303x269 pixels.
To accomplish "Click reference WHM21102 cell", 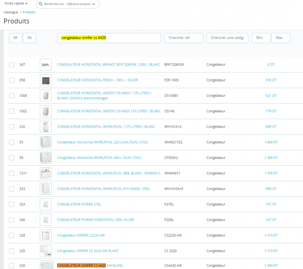I will click(173, 142).
